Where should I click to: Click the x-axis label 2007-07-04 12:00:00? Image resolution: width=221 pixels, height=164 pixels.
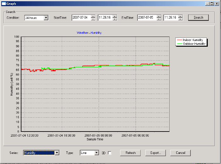tap(25, 136)
